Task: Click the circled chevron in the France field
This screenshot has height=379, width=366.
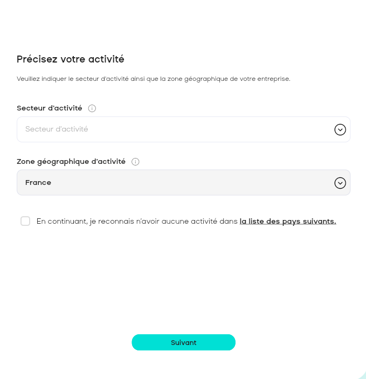Action: [x=340, y=183]
